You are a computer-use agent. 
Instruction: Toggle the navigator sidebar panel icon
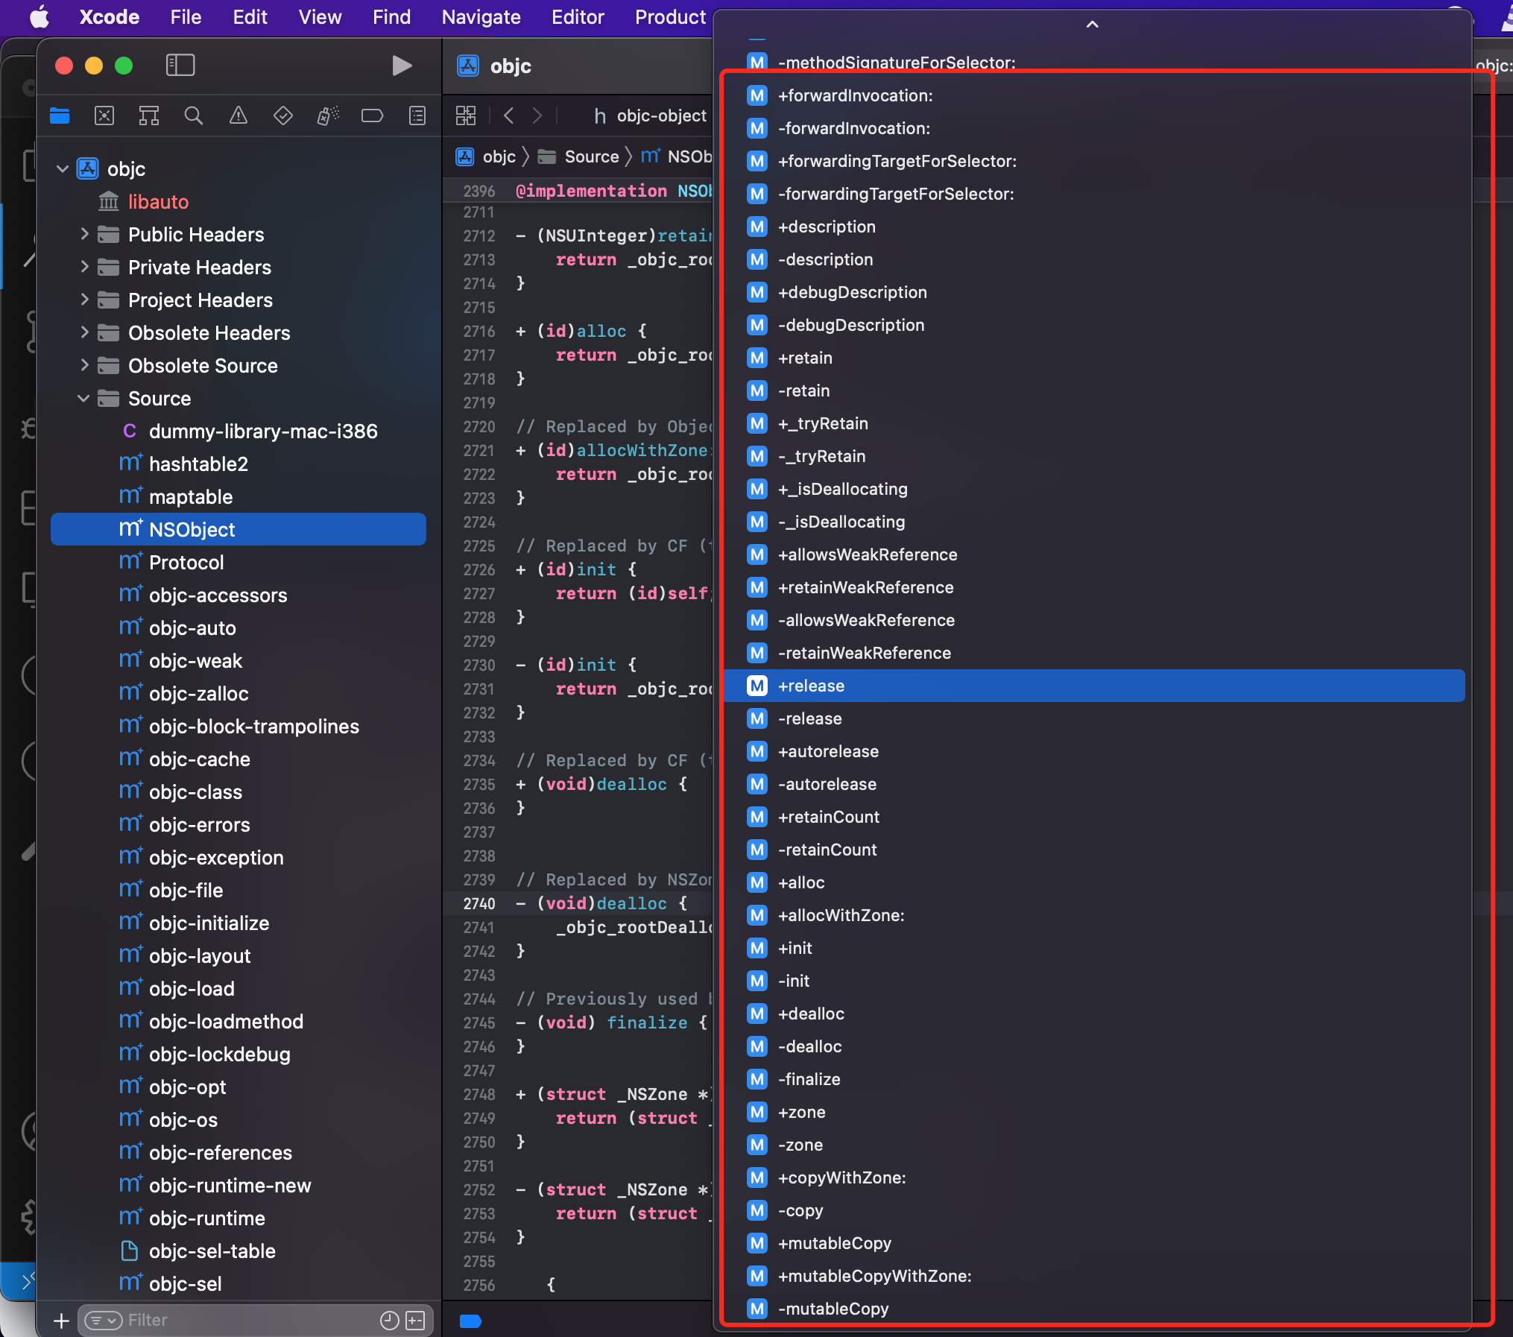coord(180,66)
